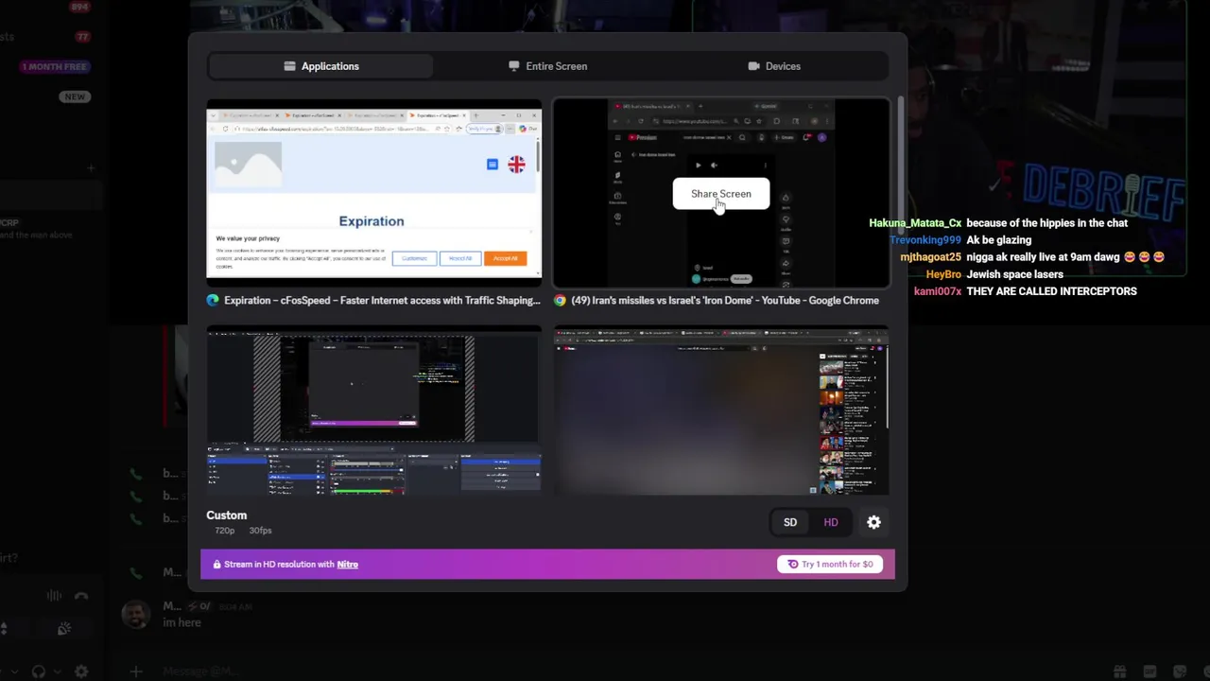Image resolution: width=1210 pixels, height=681 pixels.
Task: Disconnect call with hang-up icon
Action: [81, 596]
